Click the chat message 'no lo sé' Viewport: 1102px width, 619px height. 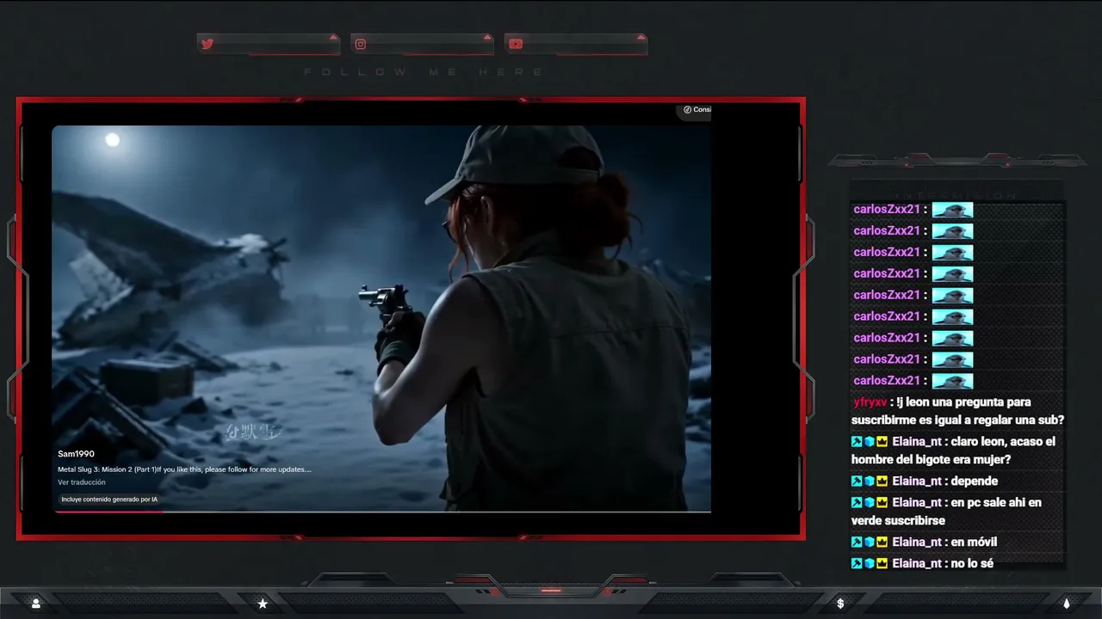(972, 564)
